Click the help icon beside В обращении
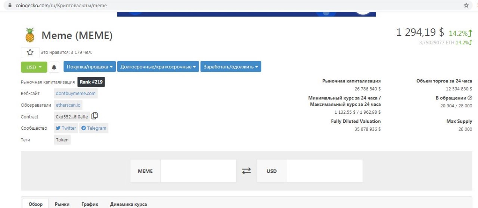Image resolution: width=478 pixels, height=208 pixels. (470, 98)
